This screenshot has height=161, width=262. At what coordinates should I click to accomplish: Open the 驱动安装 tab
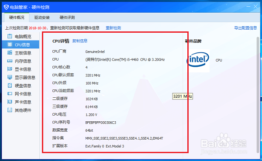42,17
